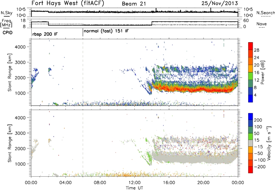
Task: Click the 'normal (fast) 151 IF' annotation
Action: (106, 31)
